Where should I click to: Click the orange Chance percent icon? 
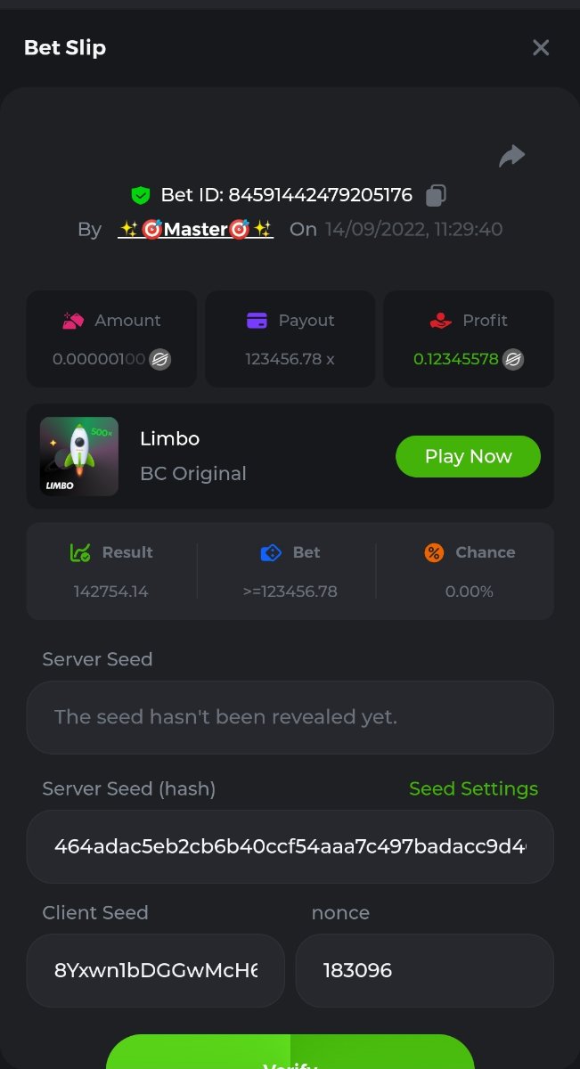coord(434,552)
